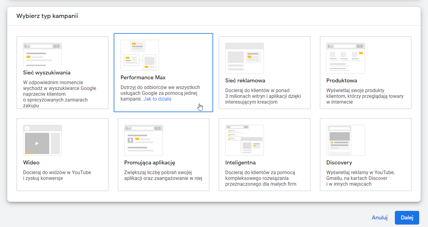The image size is (428, 227).
Task: Click the Inteligentna campaign illustration icon
Action: pos(244,140)
